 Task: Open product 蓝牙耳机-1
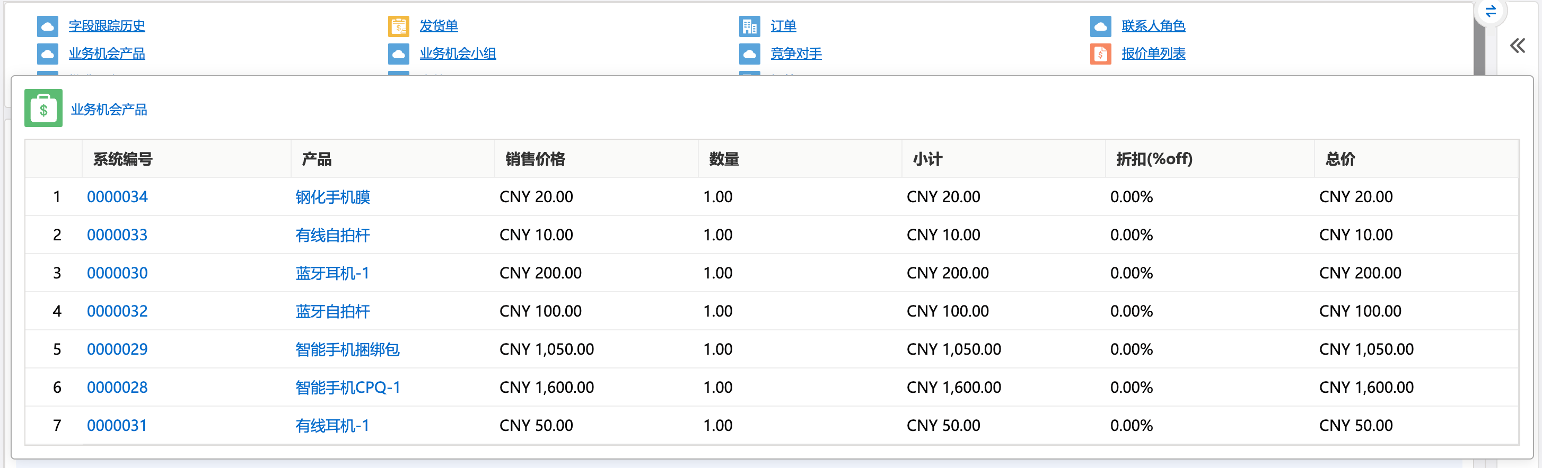coord(332,273)
